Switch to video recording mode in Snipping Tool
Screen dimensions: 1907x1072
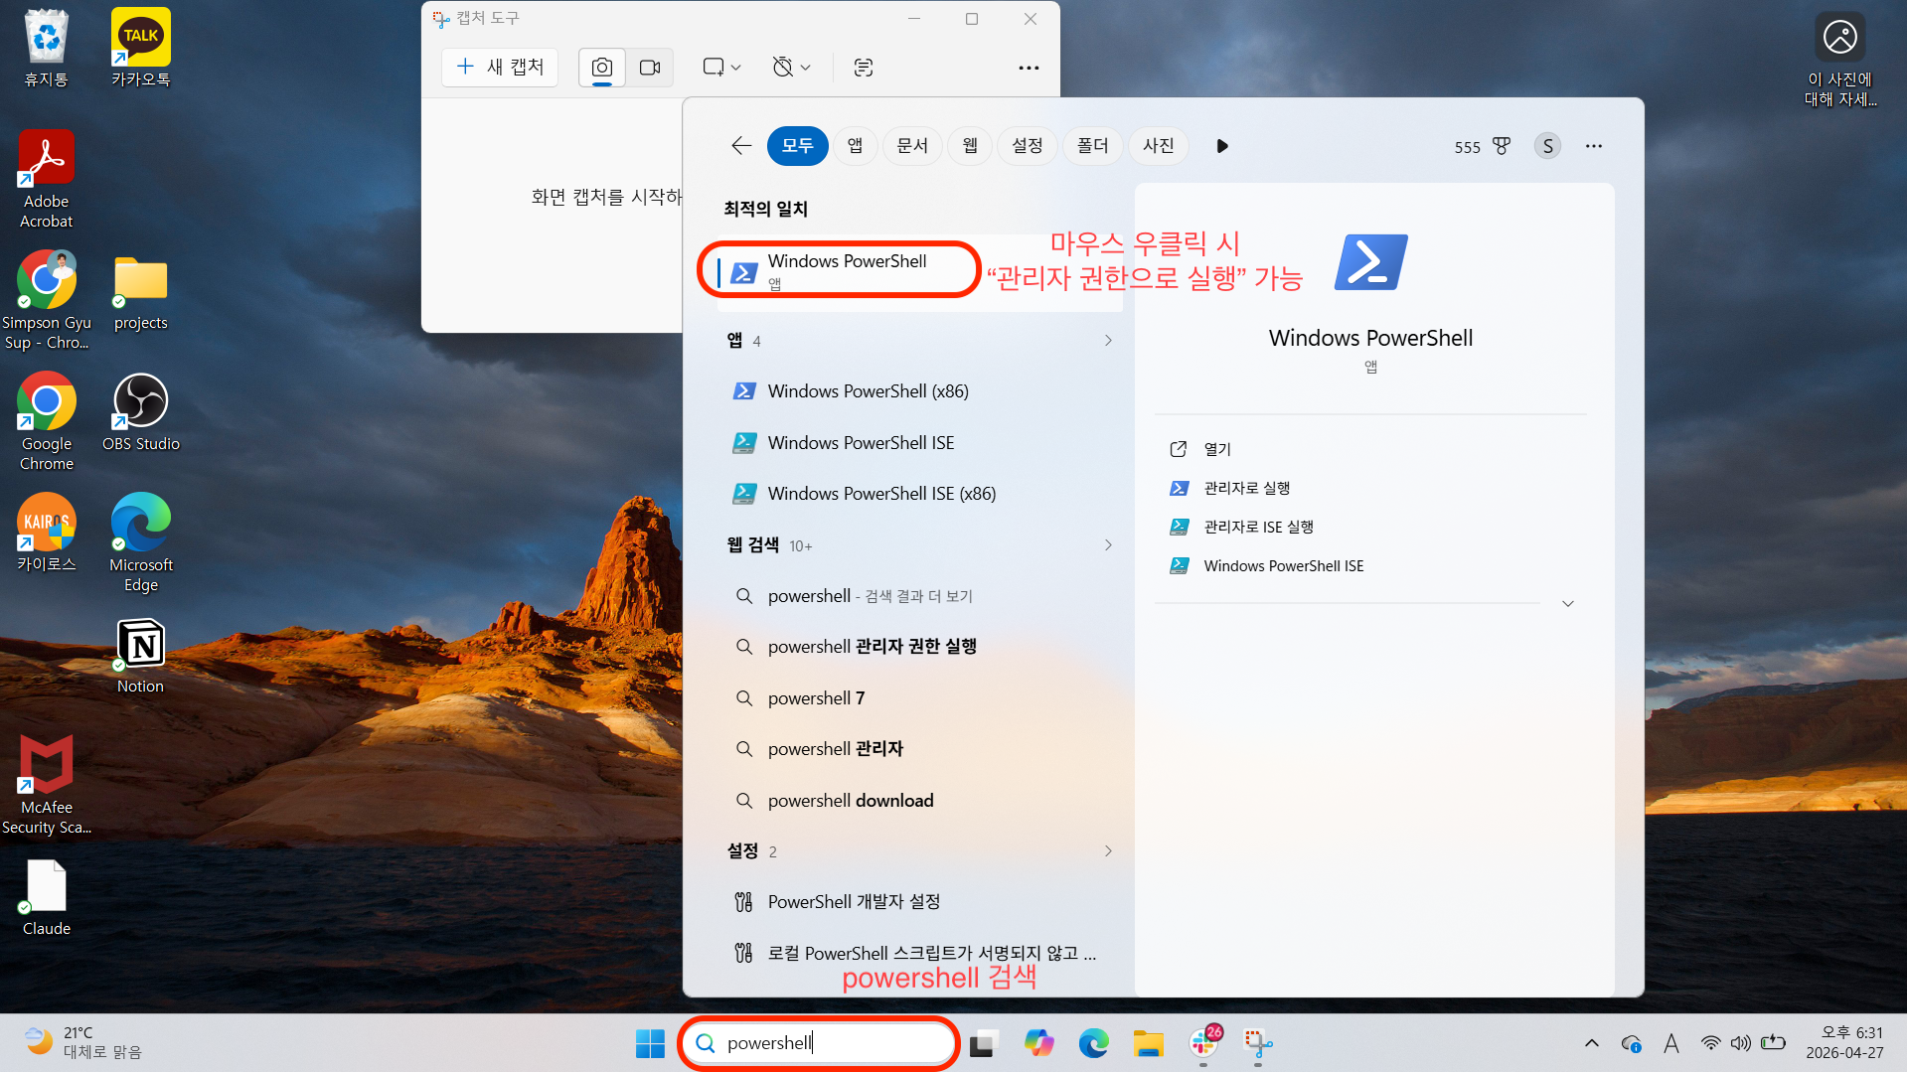[650, 67]
